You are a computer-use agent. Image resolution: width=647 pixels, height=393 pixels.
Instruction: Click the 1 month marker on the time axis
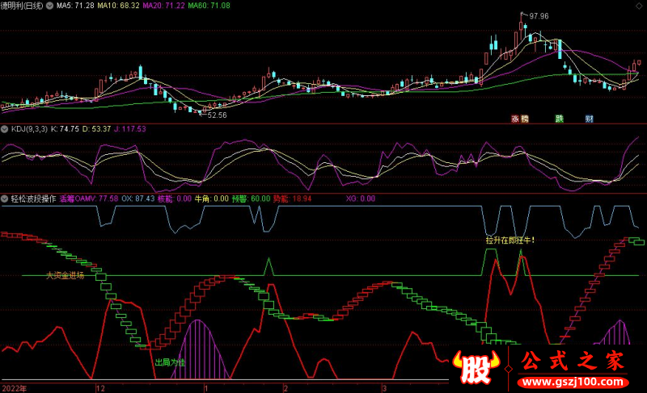(x=206, y=388)
